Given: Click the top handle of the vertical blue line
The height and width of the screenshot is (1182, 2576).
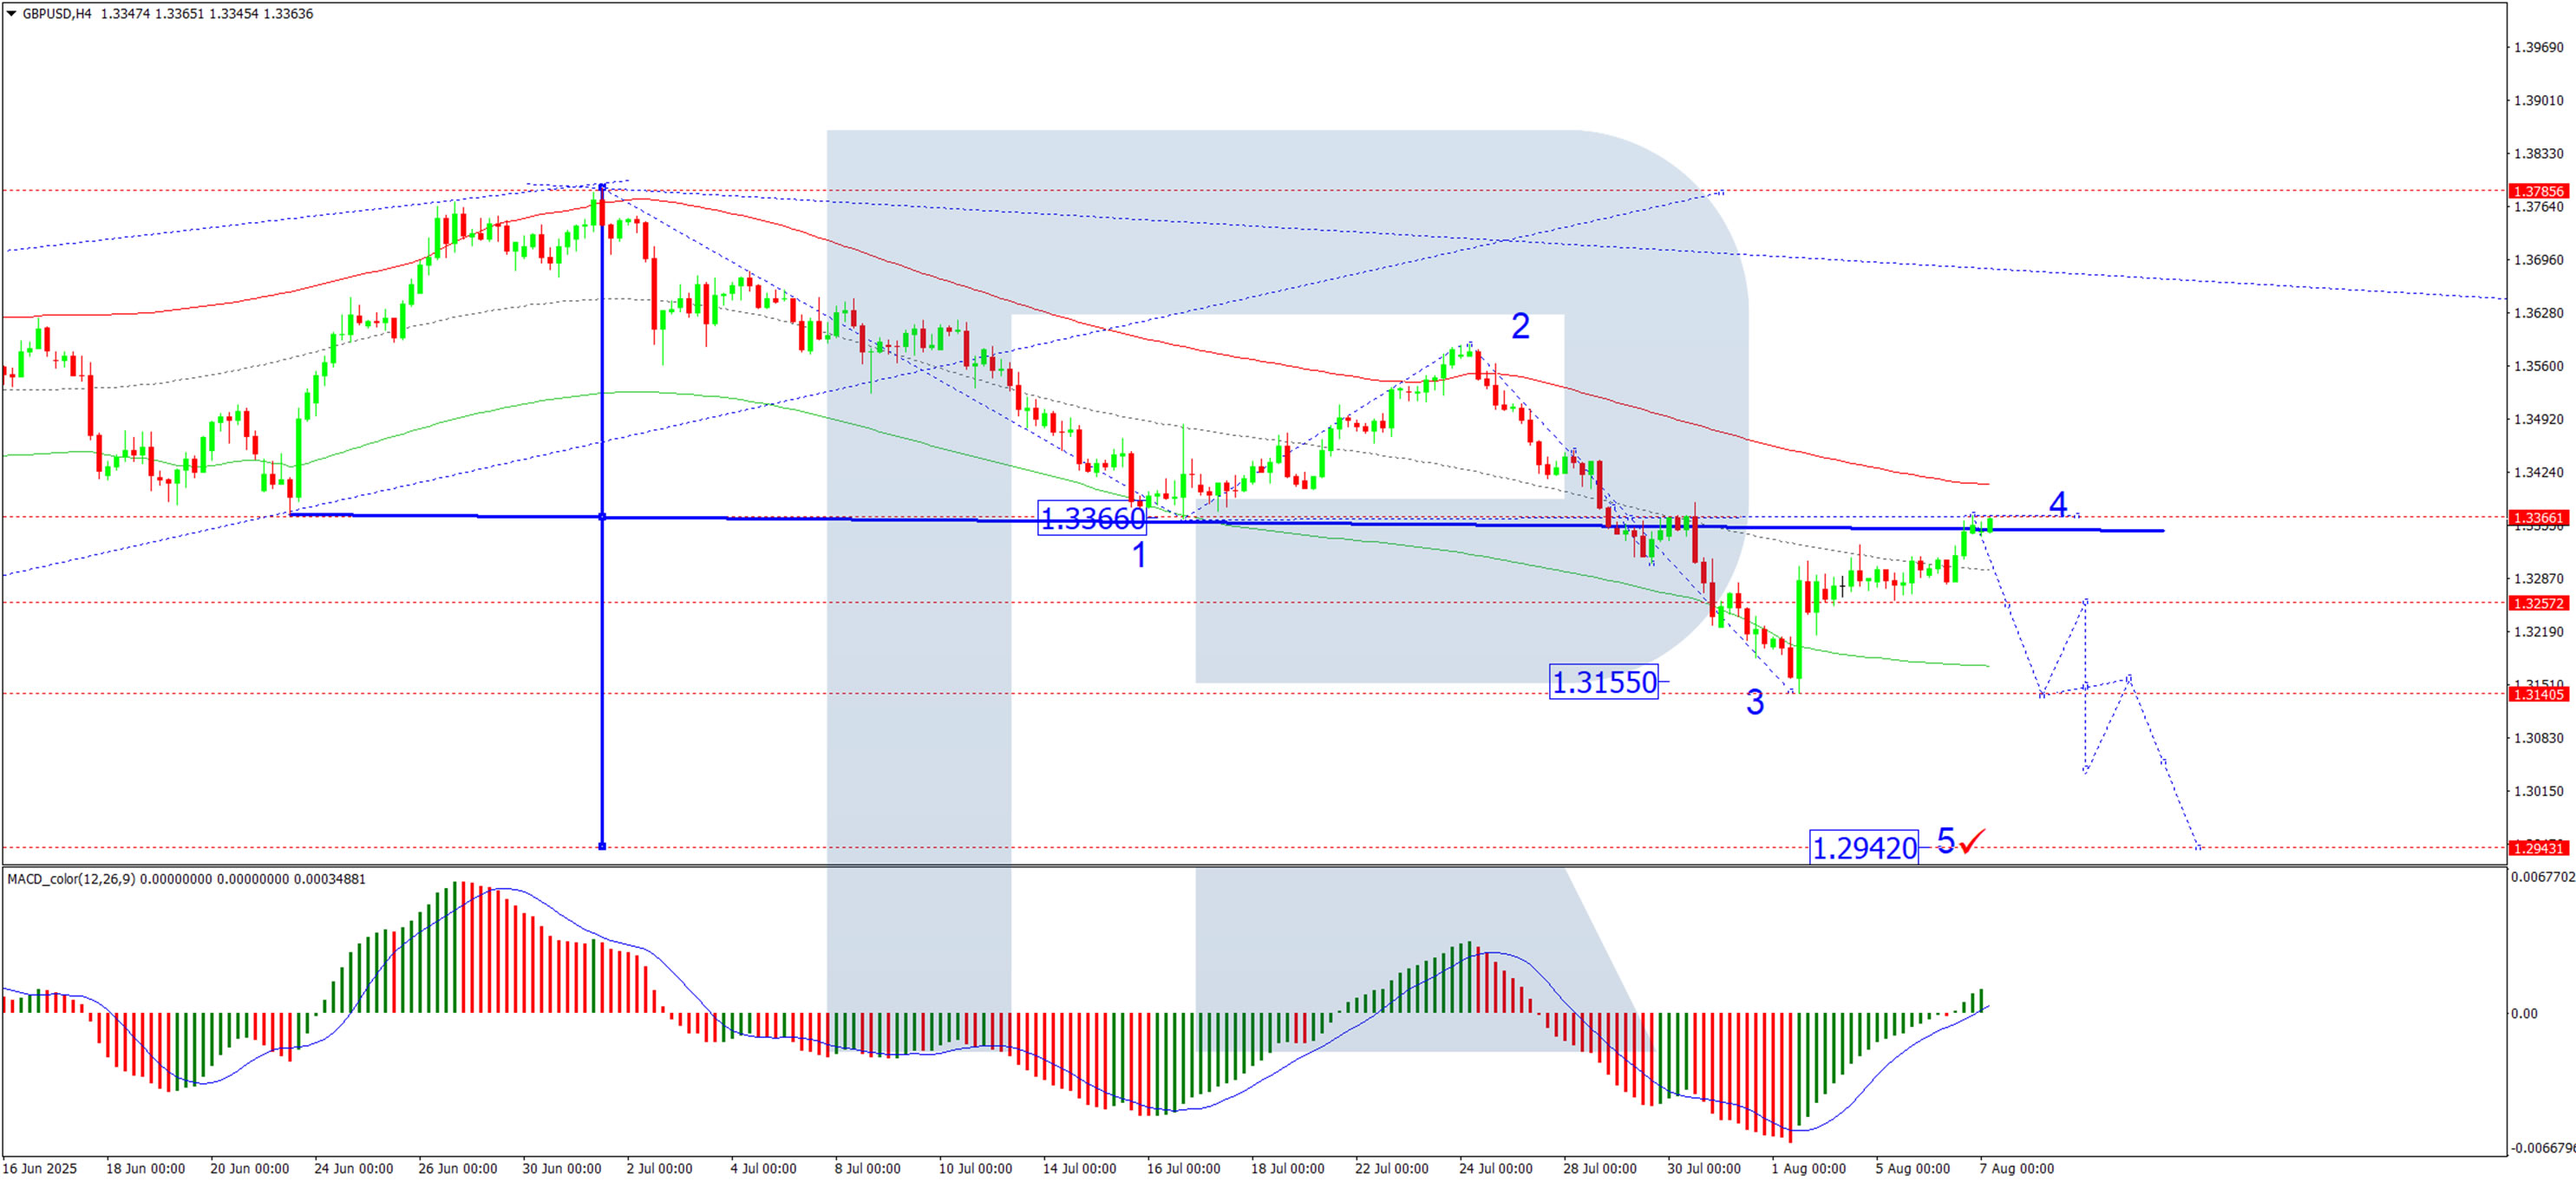Looking at the screenshot, I should [602, 187].
